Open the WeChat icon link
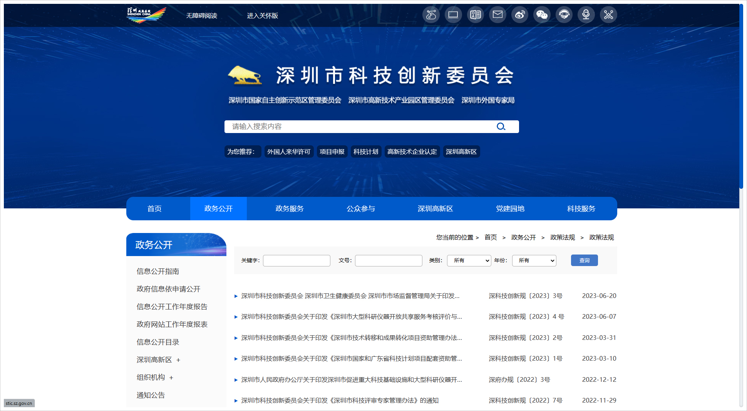Screen dimensions: 747x411 tap(542, 15)
